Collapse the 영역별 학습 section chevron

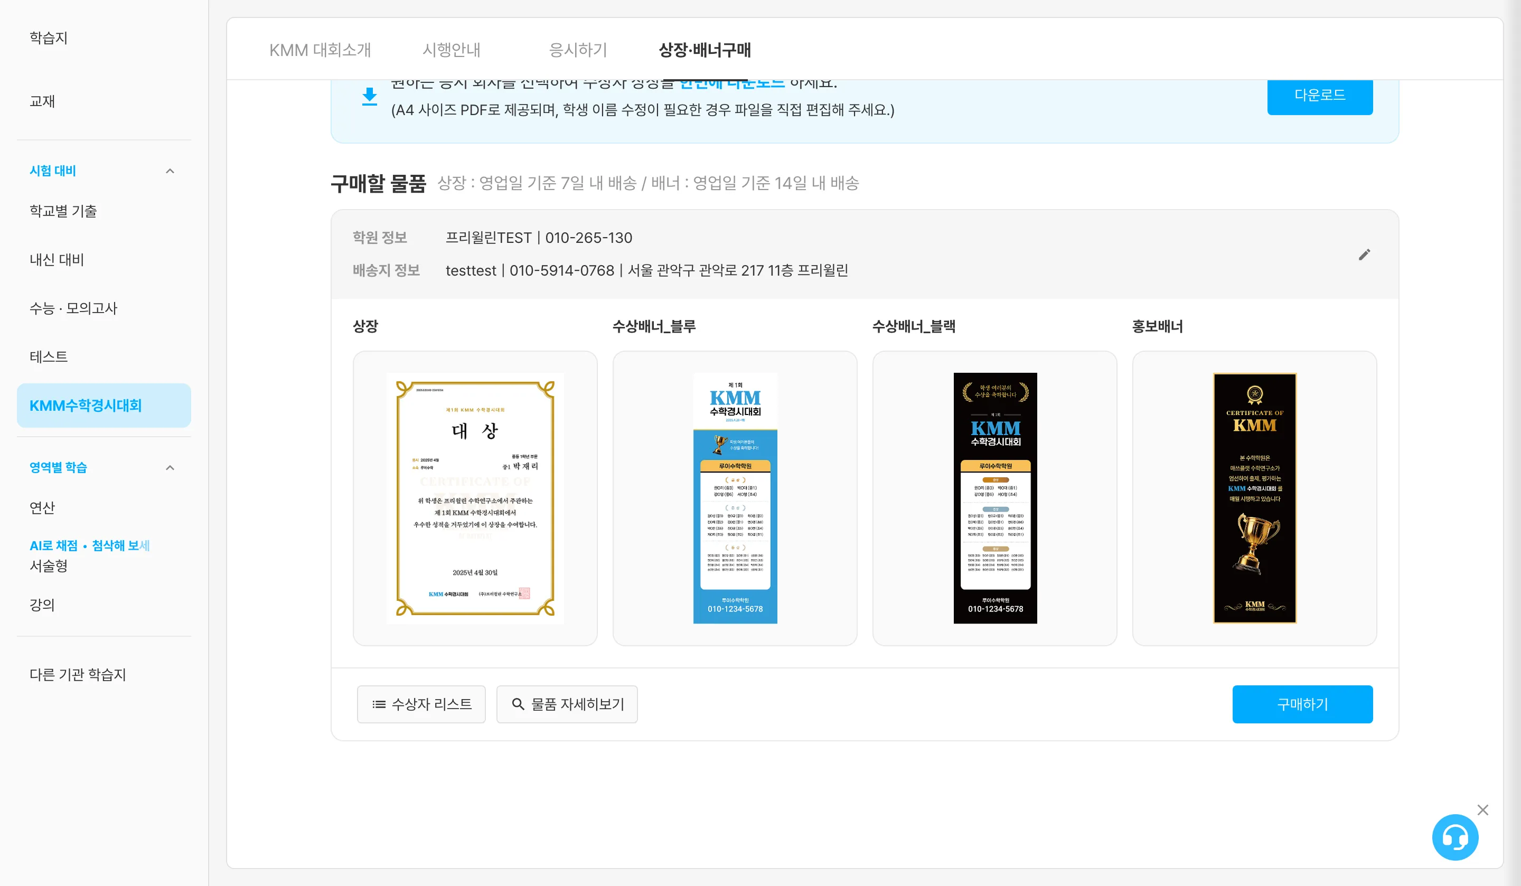click(x=170, y=468)
